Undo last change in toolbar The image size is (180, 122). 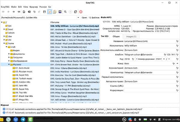34,12
